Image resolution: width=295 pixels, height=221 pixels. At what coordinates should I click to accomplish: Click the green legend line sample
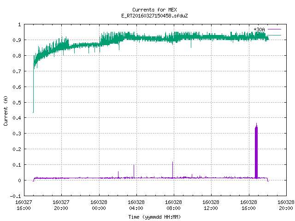tap(274, 35)
